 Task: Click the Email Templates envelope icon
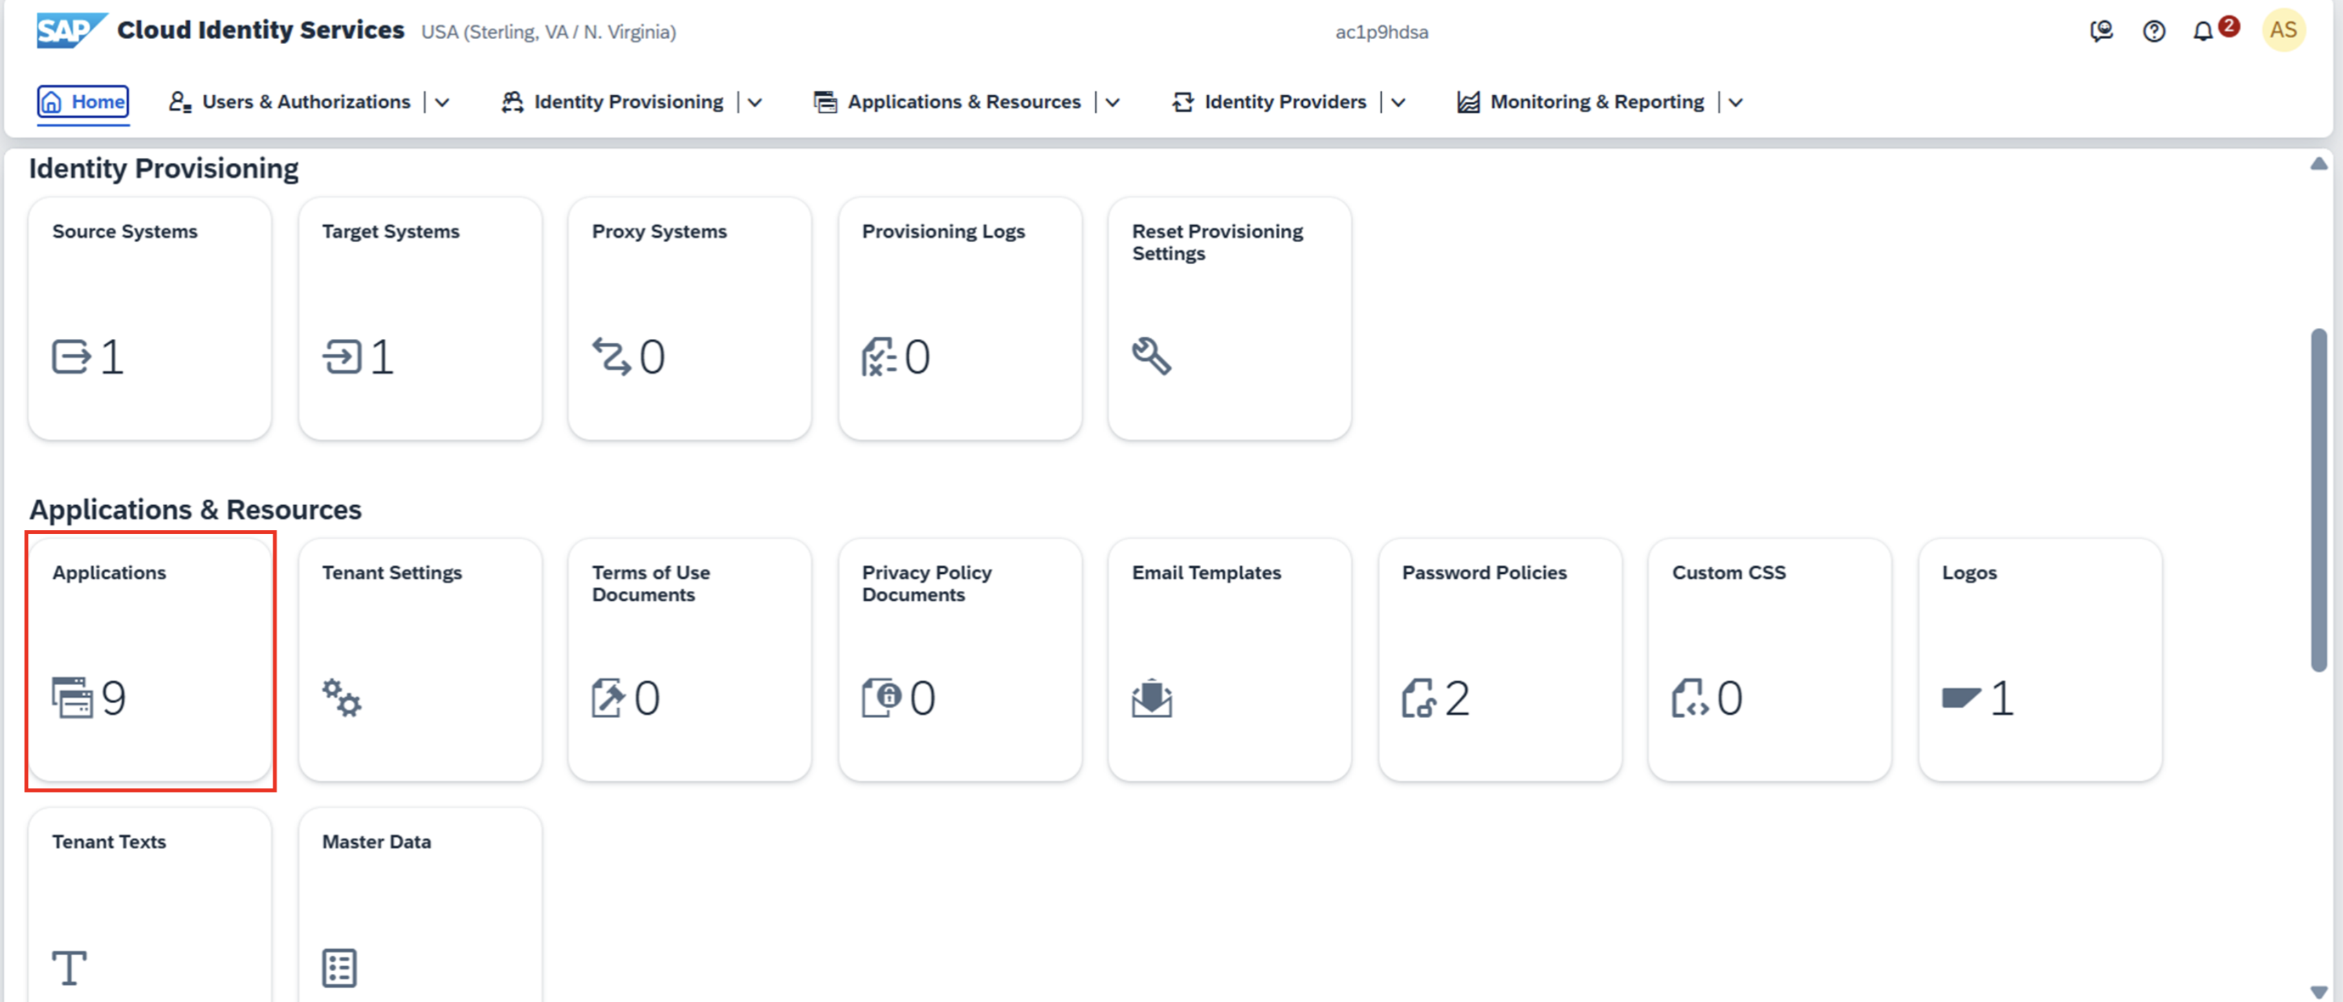(1152, 698)
